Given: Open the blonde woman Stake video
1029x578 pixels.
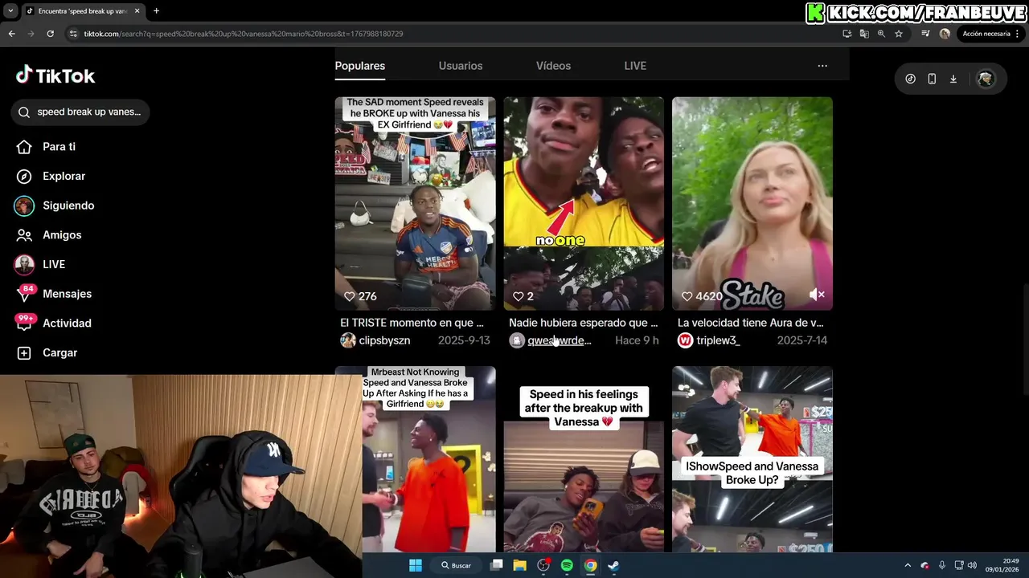Looking at the screenshot, I should click(752, 203).
